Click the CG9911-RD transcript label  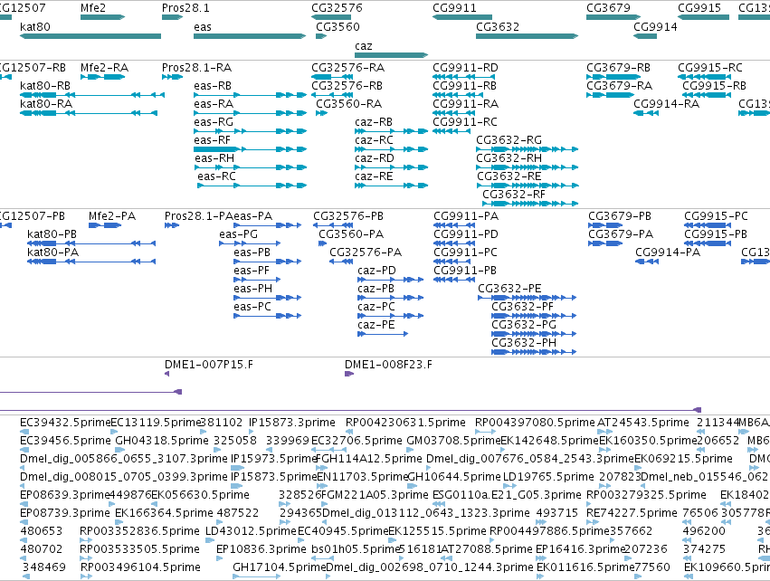tap(466, 68)
